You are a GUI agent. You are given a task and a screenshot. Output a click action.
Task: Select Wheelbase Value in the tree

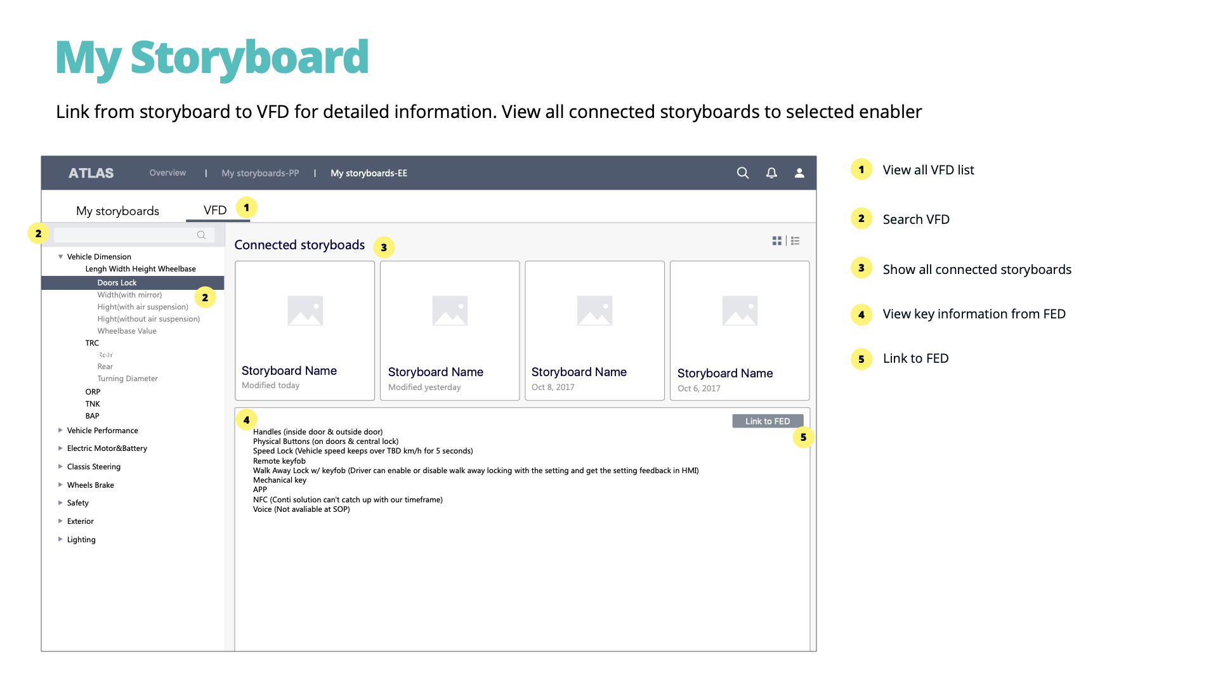pyautogui.click(x=126, y=330)
